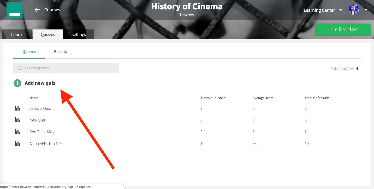Select the Quizzes sub-tab

29,52
